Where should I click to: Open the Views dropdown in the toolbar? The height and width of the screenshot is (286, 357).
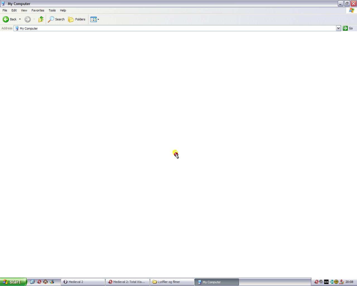coord(95,19)
